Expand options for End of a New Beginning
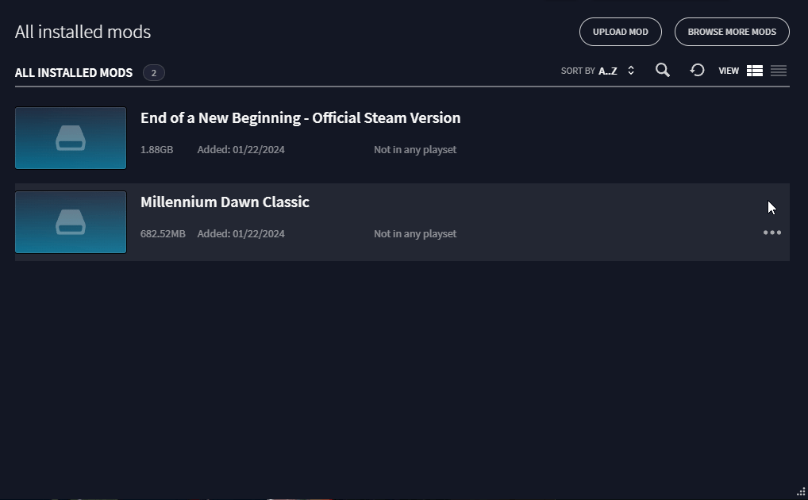The height and width of the screenshot is (500, 808). (x=771, y=149)
